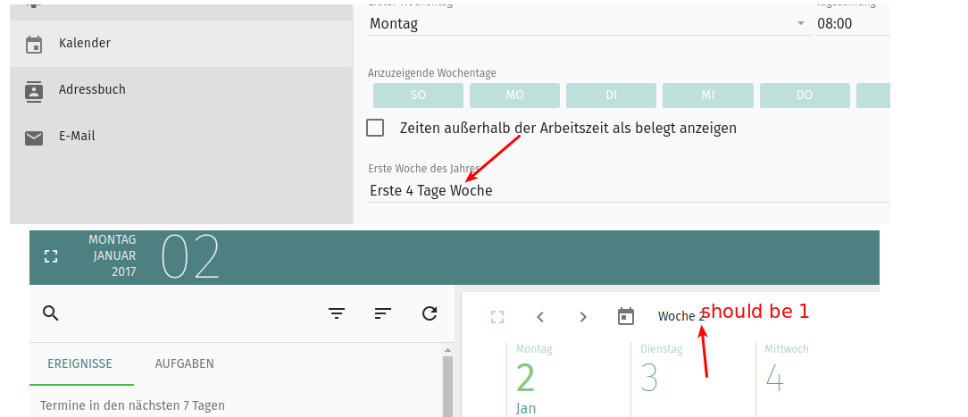Click the fullscreen icon in teal header

click(51, 256)
